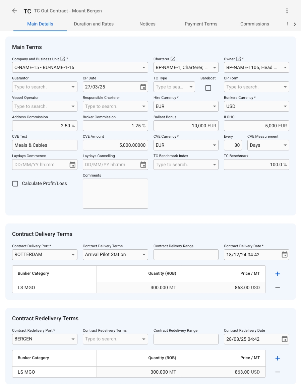The width and height of the screenshot is (301, 386).
Task: Open Contract Redelivery Date calendar
Action: 285,339
